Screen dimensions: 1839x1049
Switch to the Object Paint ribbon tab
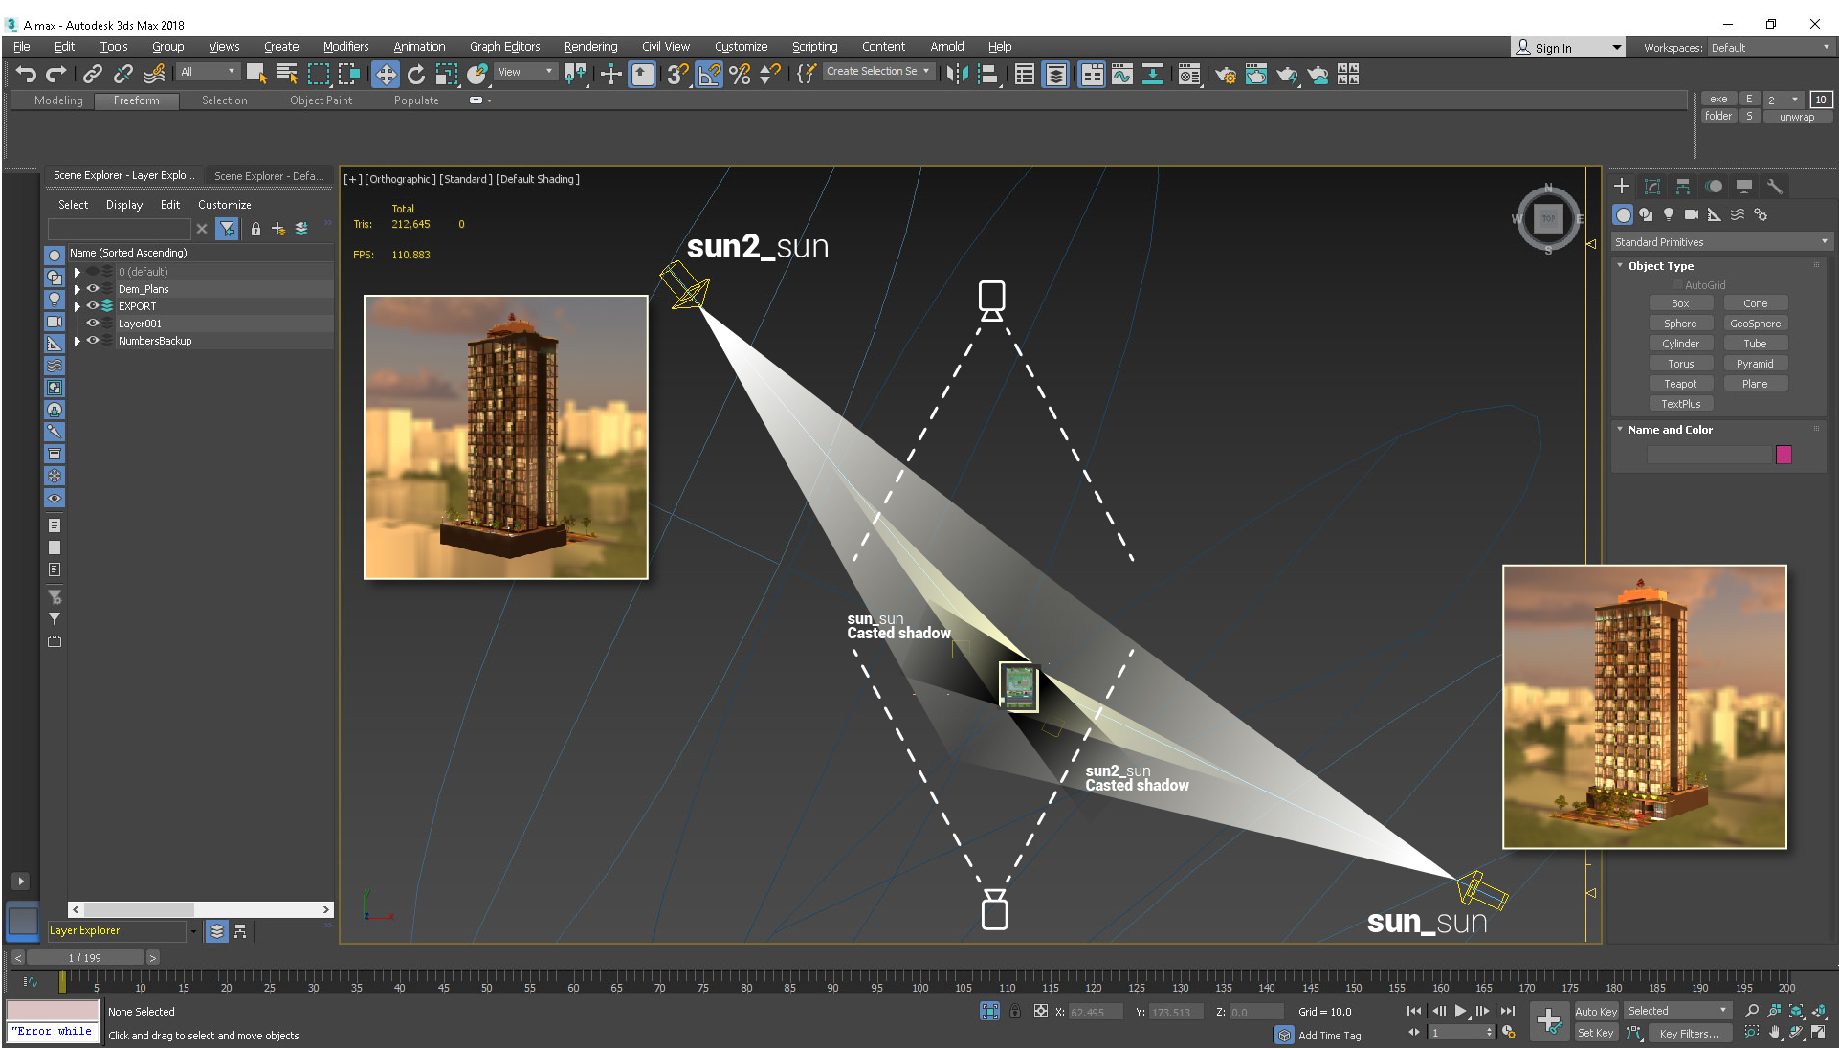(x=321, y=100)
